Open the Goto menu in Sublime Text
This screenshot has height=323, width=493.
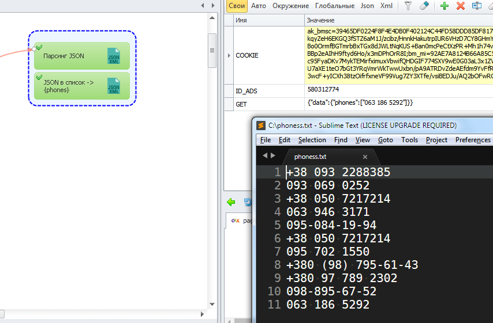[386, 140]
